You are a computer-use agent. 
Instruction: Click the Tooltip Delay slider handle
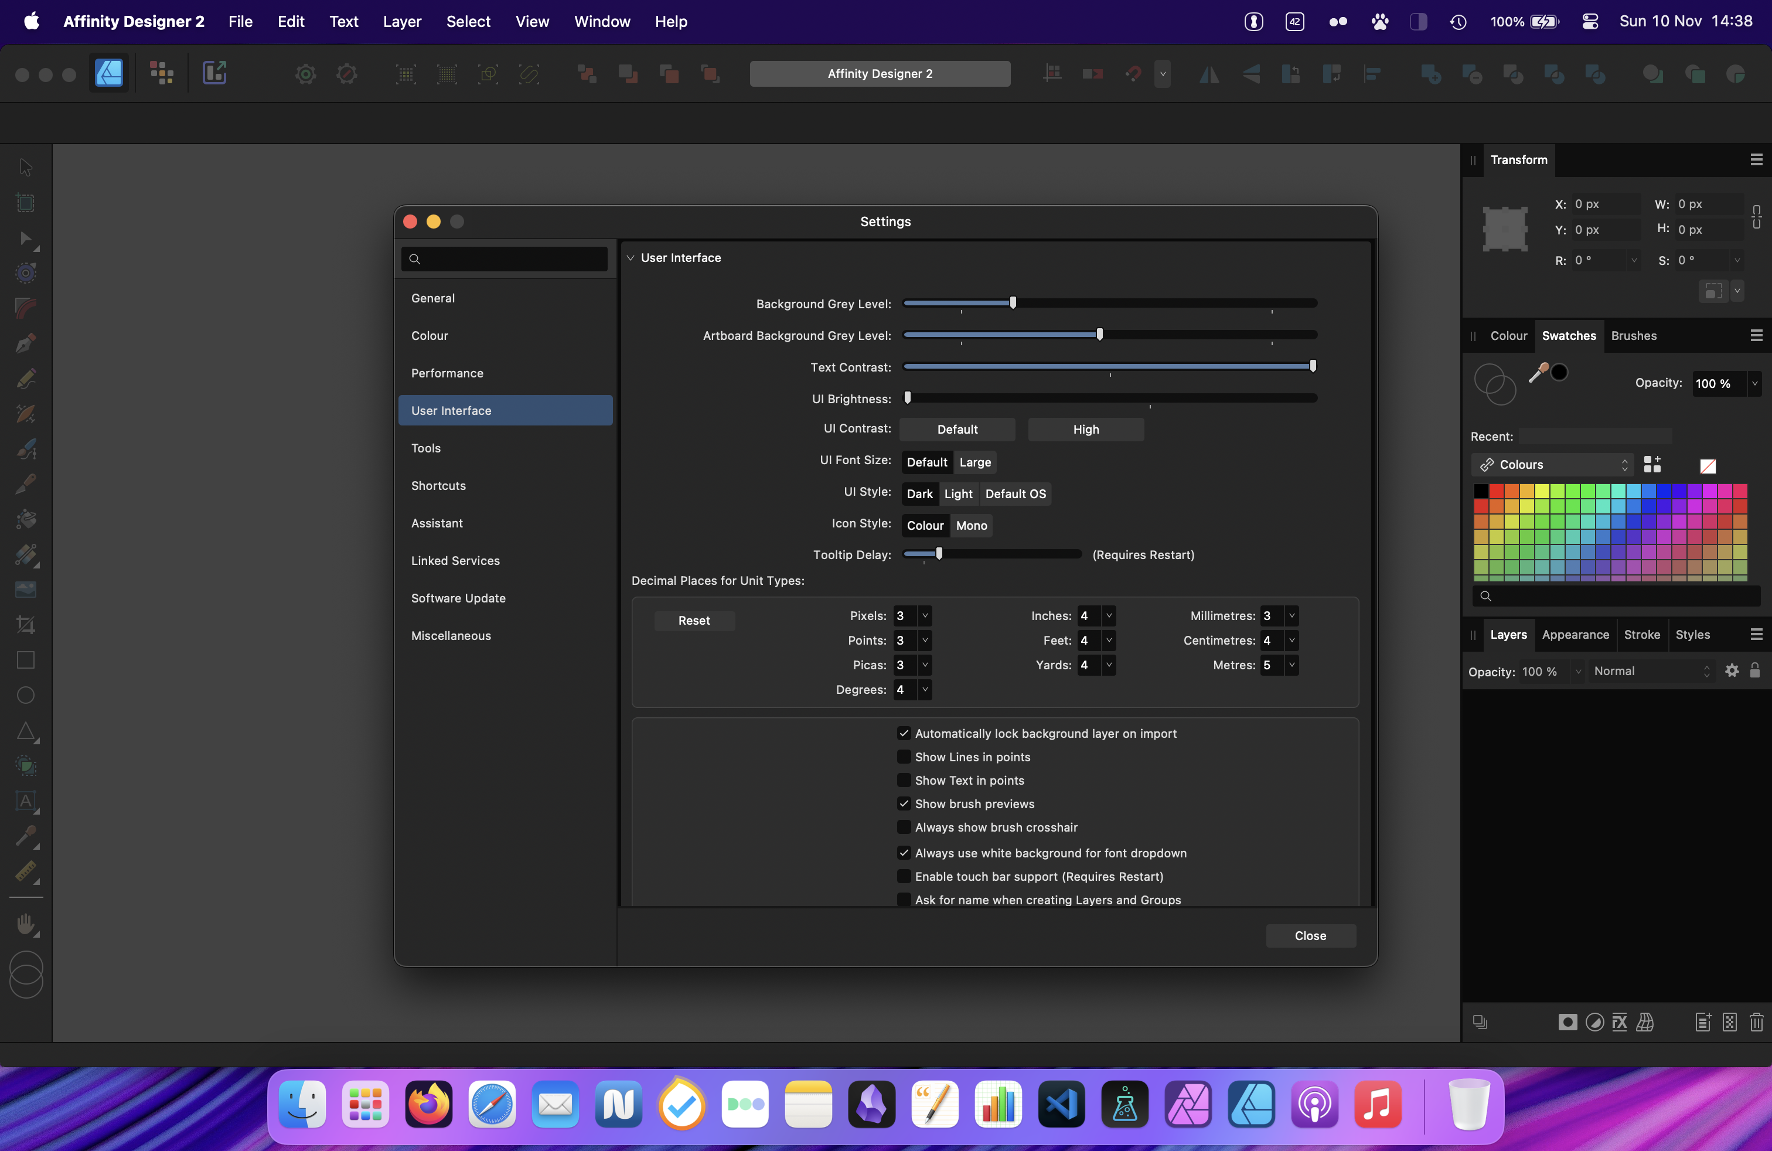[939, 553]
